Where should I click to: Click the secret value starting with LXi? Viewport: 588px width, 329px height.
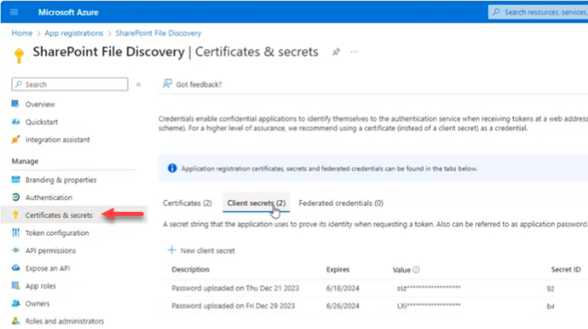click(x=429, y=305)
